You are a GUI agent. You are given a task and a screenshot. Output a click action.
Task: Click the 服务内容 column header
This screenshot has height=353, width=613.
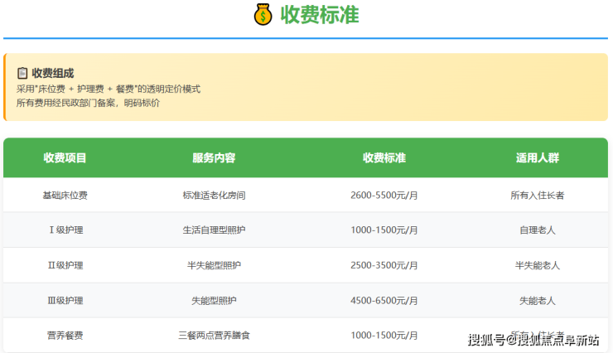214,158
